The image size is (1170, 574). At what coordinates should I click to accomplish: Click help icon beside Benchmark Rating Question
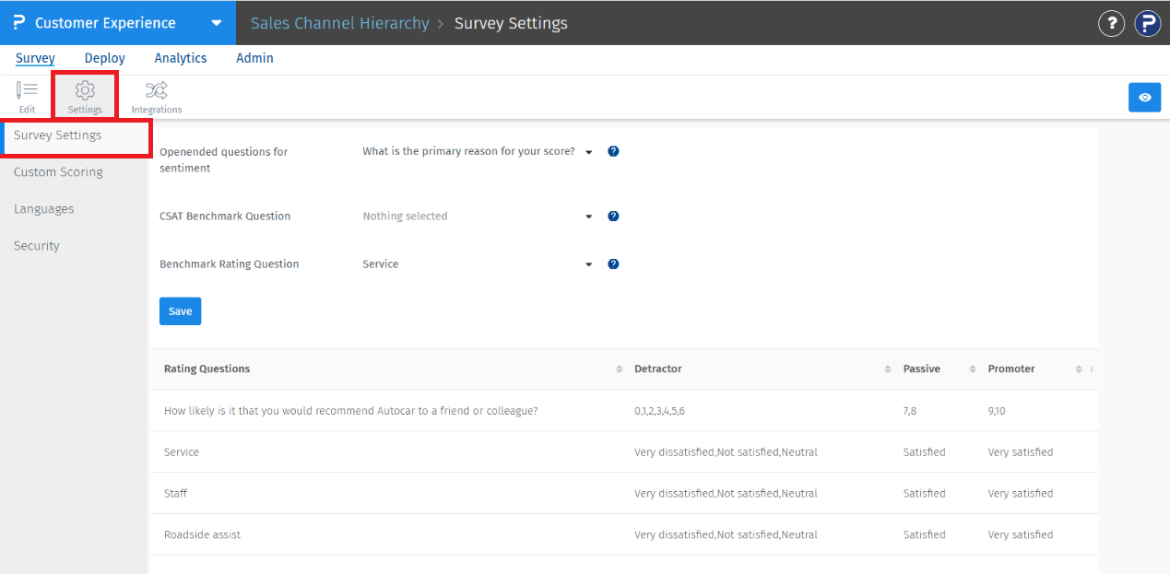click(613, 264)
